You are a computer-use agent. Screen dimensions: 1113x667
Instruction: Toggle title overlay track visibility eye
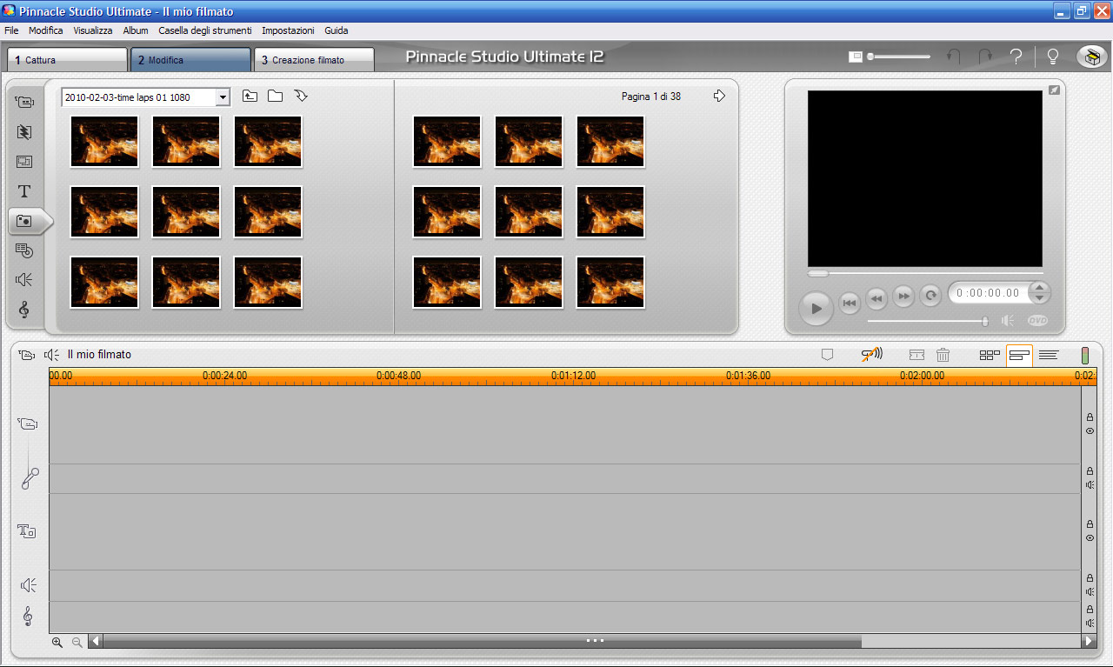tap(1090, 538)
